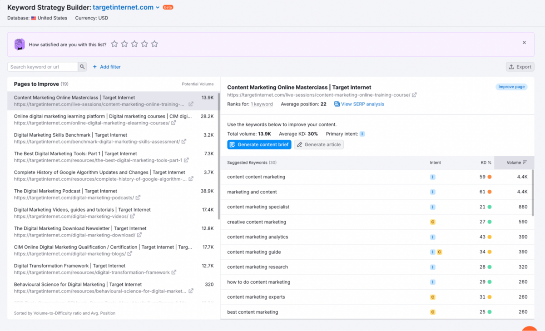Viewport: 545px width, 331px height.
Task: Click Add filter
Action: tap(107, 67)
